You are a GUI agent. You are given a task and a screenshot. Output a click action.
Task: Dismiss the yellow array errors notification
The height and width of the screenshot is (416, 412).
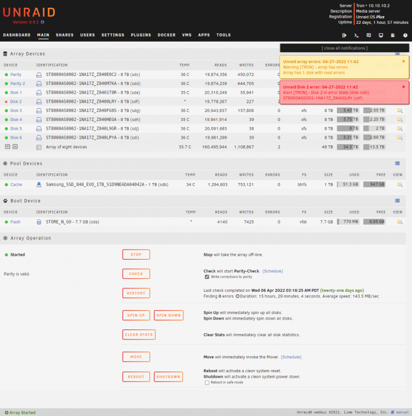click(x=404, y=62)
